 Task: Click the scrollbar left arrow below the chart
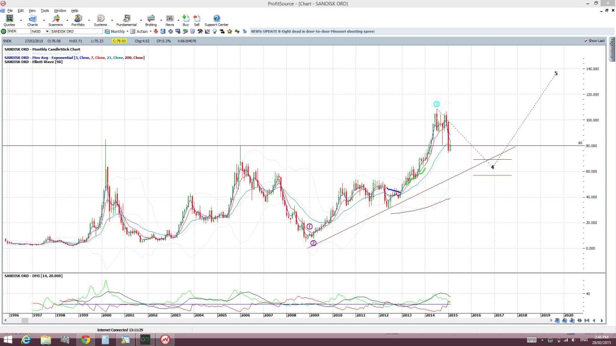pyautogui.click(x=5, y=321)
